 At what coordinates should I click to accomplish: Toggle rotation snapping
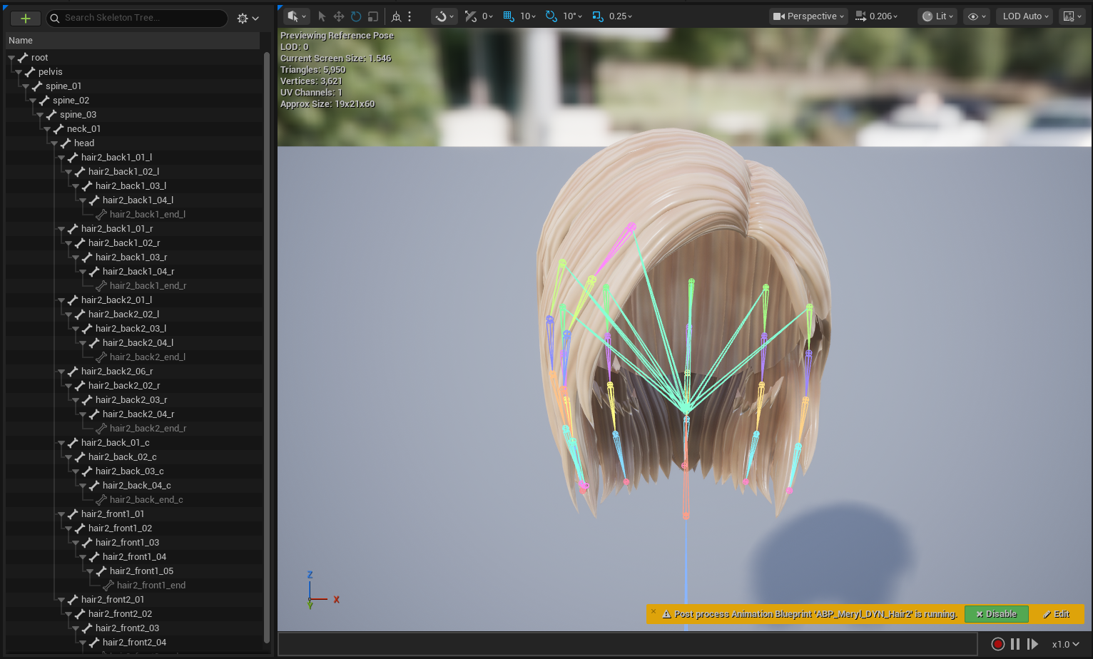[x=551, y=16]
